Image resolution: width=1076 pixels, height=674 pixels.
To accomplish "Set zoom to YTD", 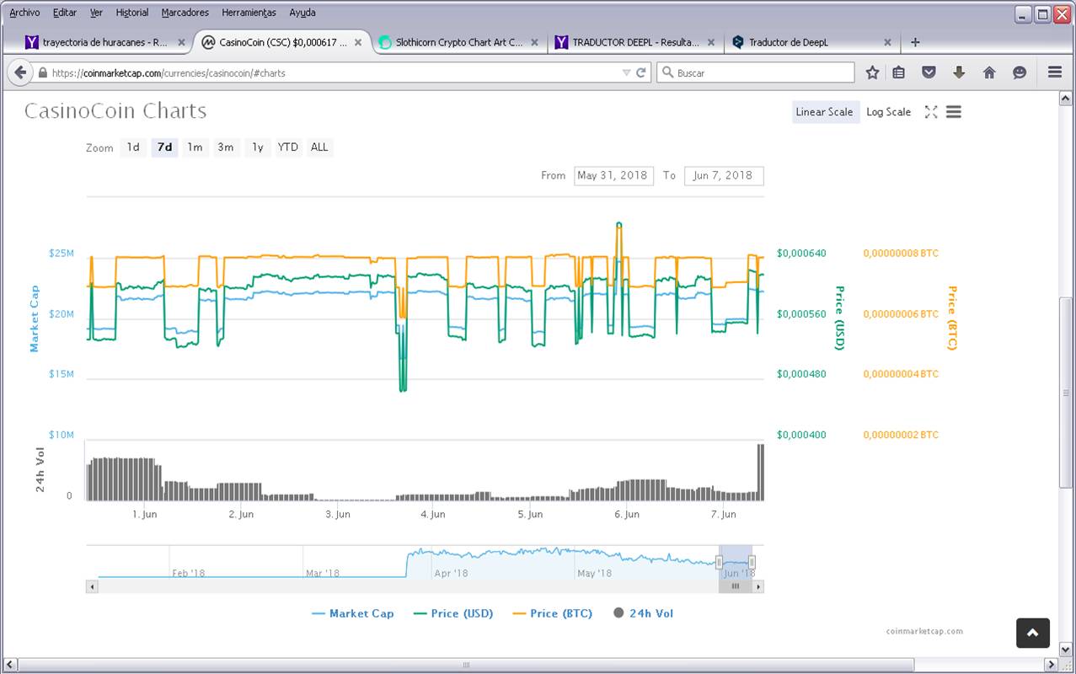I will pos(288,147).
